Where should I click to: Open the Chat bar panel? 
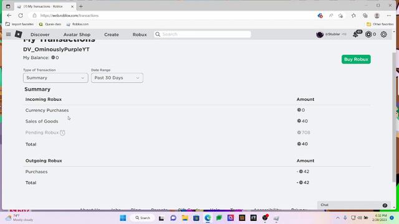click(x=353, y=205)
